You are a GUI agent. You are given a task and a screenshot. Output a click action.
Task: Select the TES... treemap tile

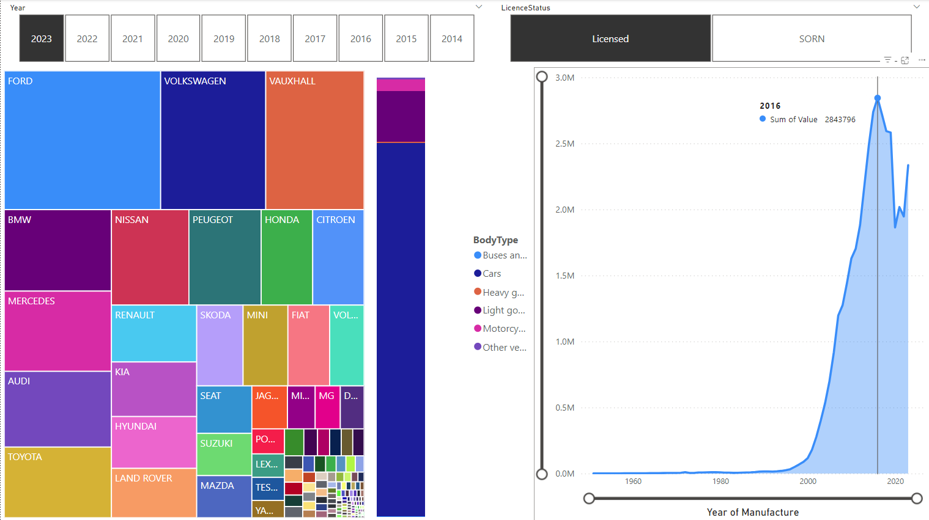(268, 489)
